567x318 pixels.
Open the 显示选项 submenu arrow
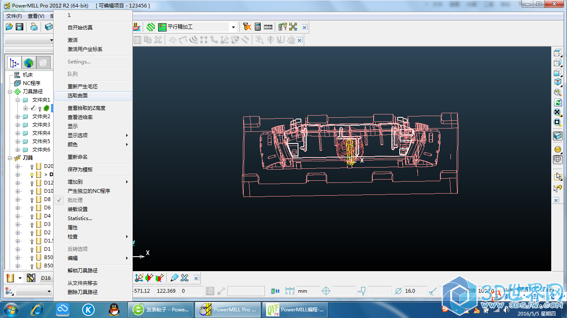127,136
